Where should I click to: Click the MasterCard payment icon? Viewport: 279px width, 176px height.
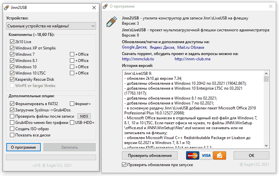coord(192,155)
